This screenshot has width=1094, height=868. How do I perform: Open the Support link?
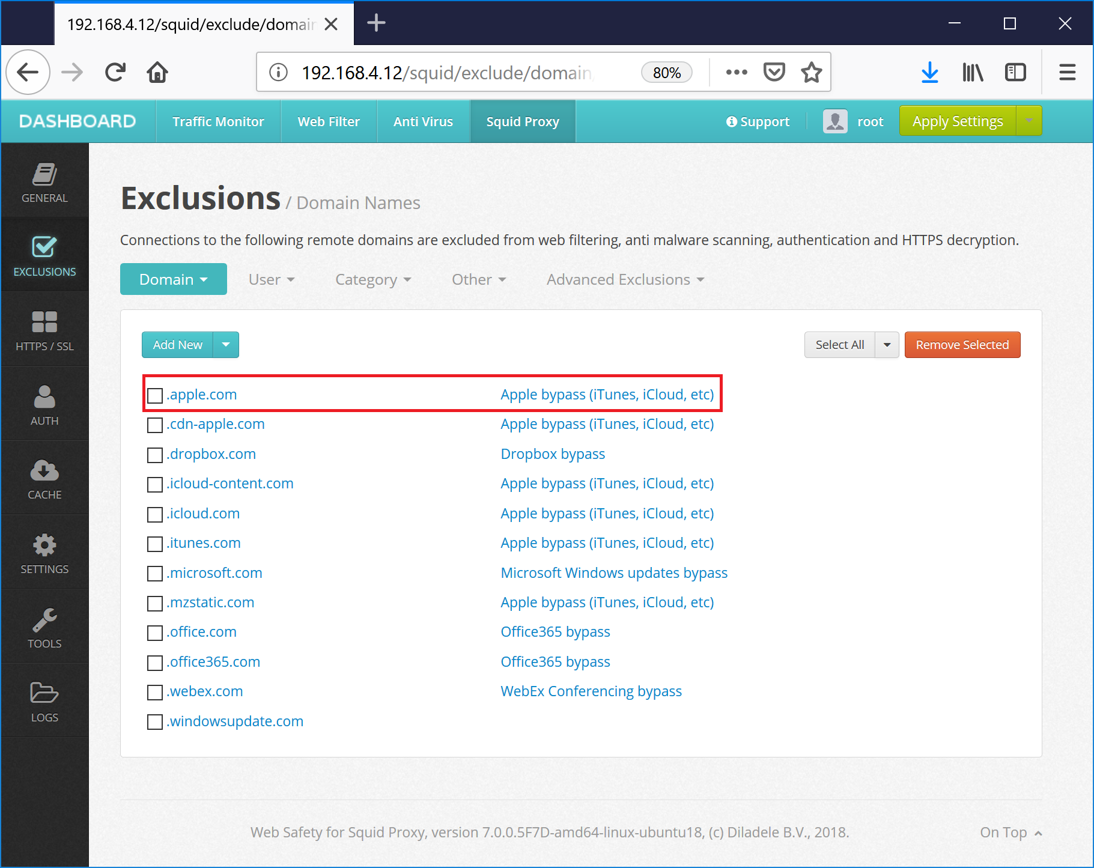758,121
